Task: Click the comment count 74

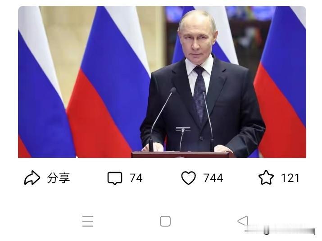Action: click(136, 178)
